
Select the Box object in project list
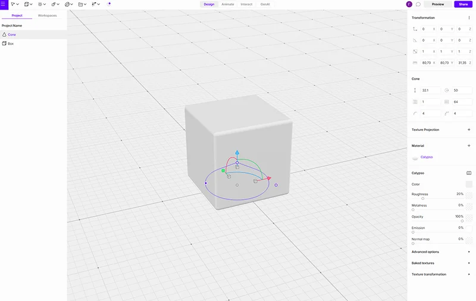pyautogui.click(x=11, y=43)
